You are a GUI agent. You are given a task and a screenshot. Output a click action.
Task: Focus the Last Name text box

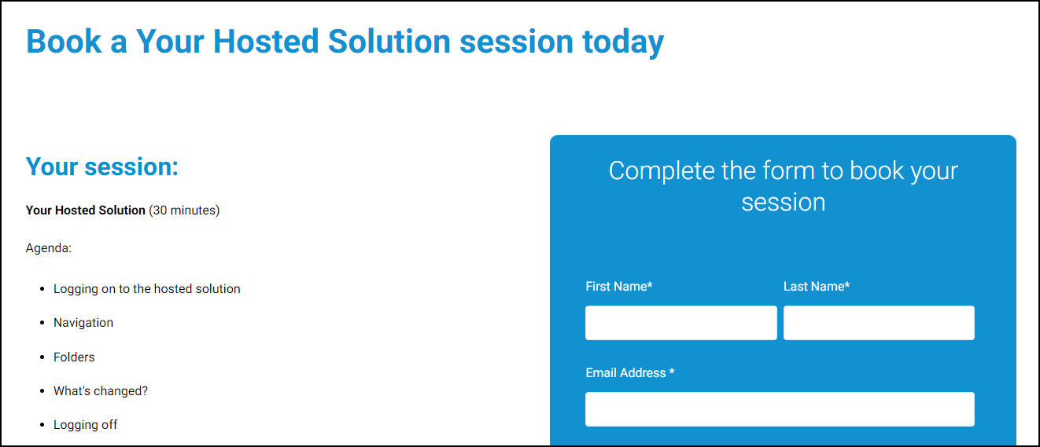(879, 323)
